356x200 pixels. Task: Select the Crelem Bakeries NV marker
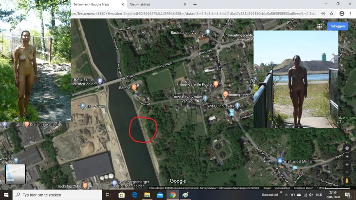coord(27,124)
